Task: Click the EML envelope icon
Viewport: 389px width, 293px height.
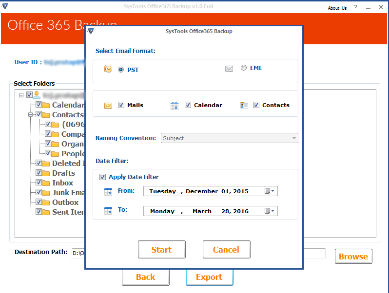Action: click(x=229, y=69)
